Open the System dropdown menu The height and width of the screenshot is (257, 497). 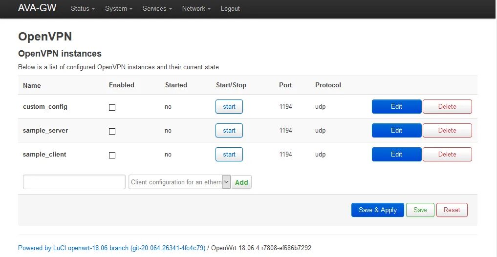(x=119, y=9)
